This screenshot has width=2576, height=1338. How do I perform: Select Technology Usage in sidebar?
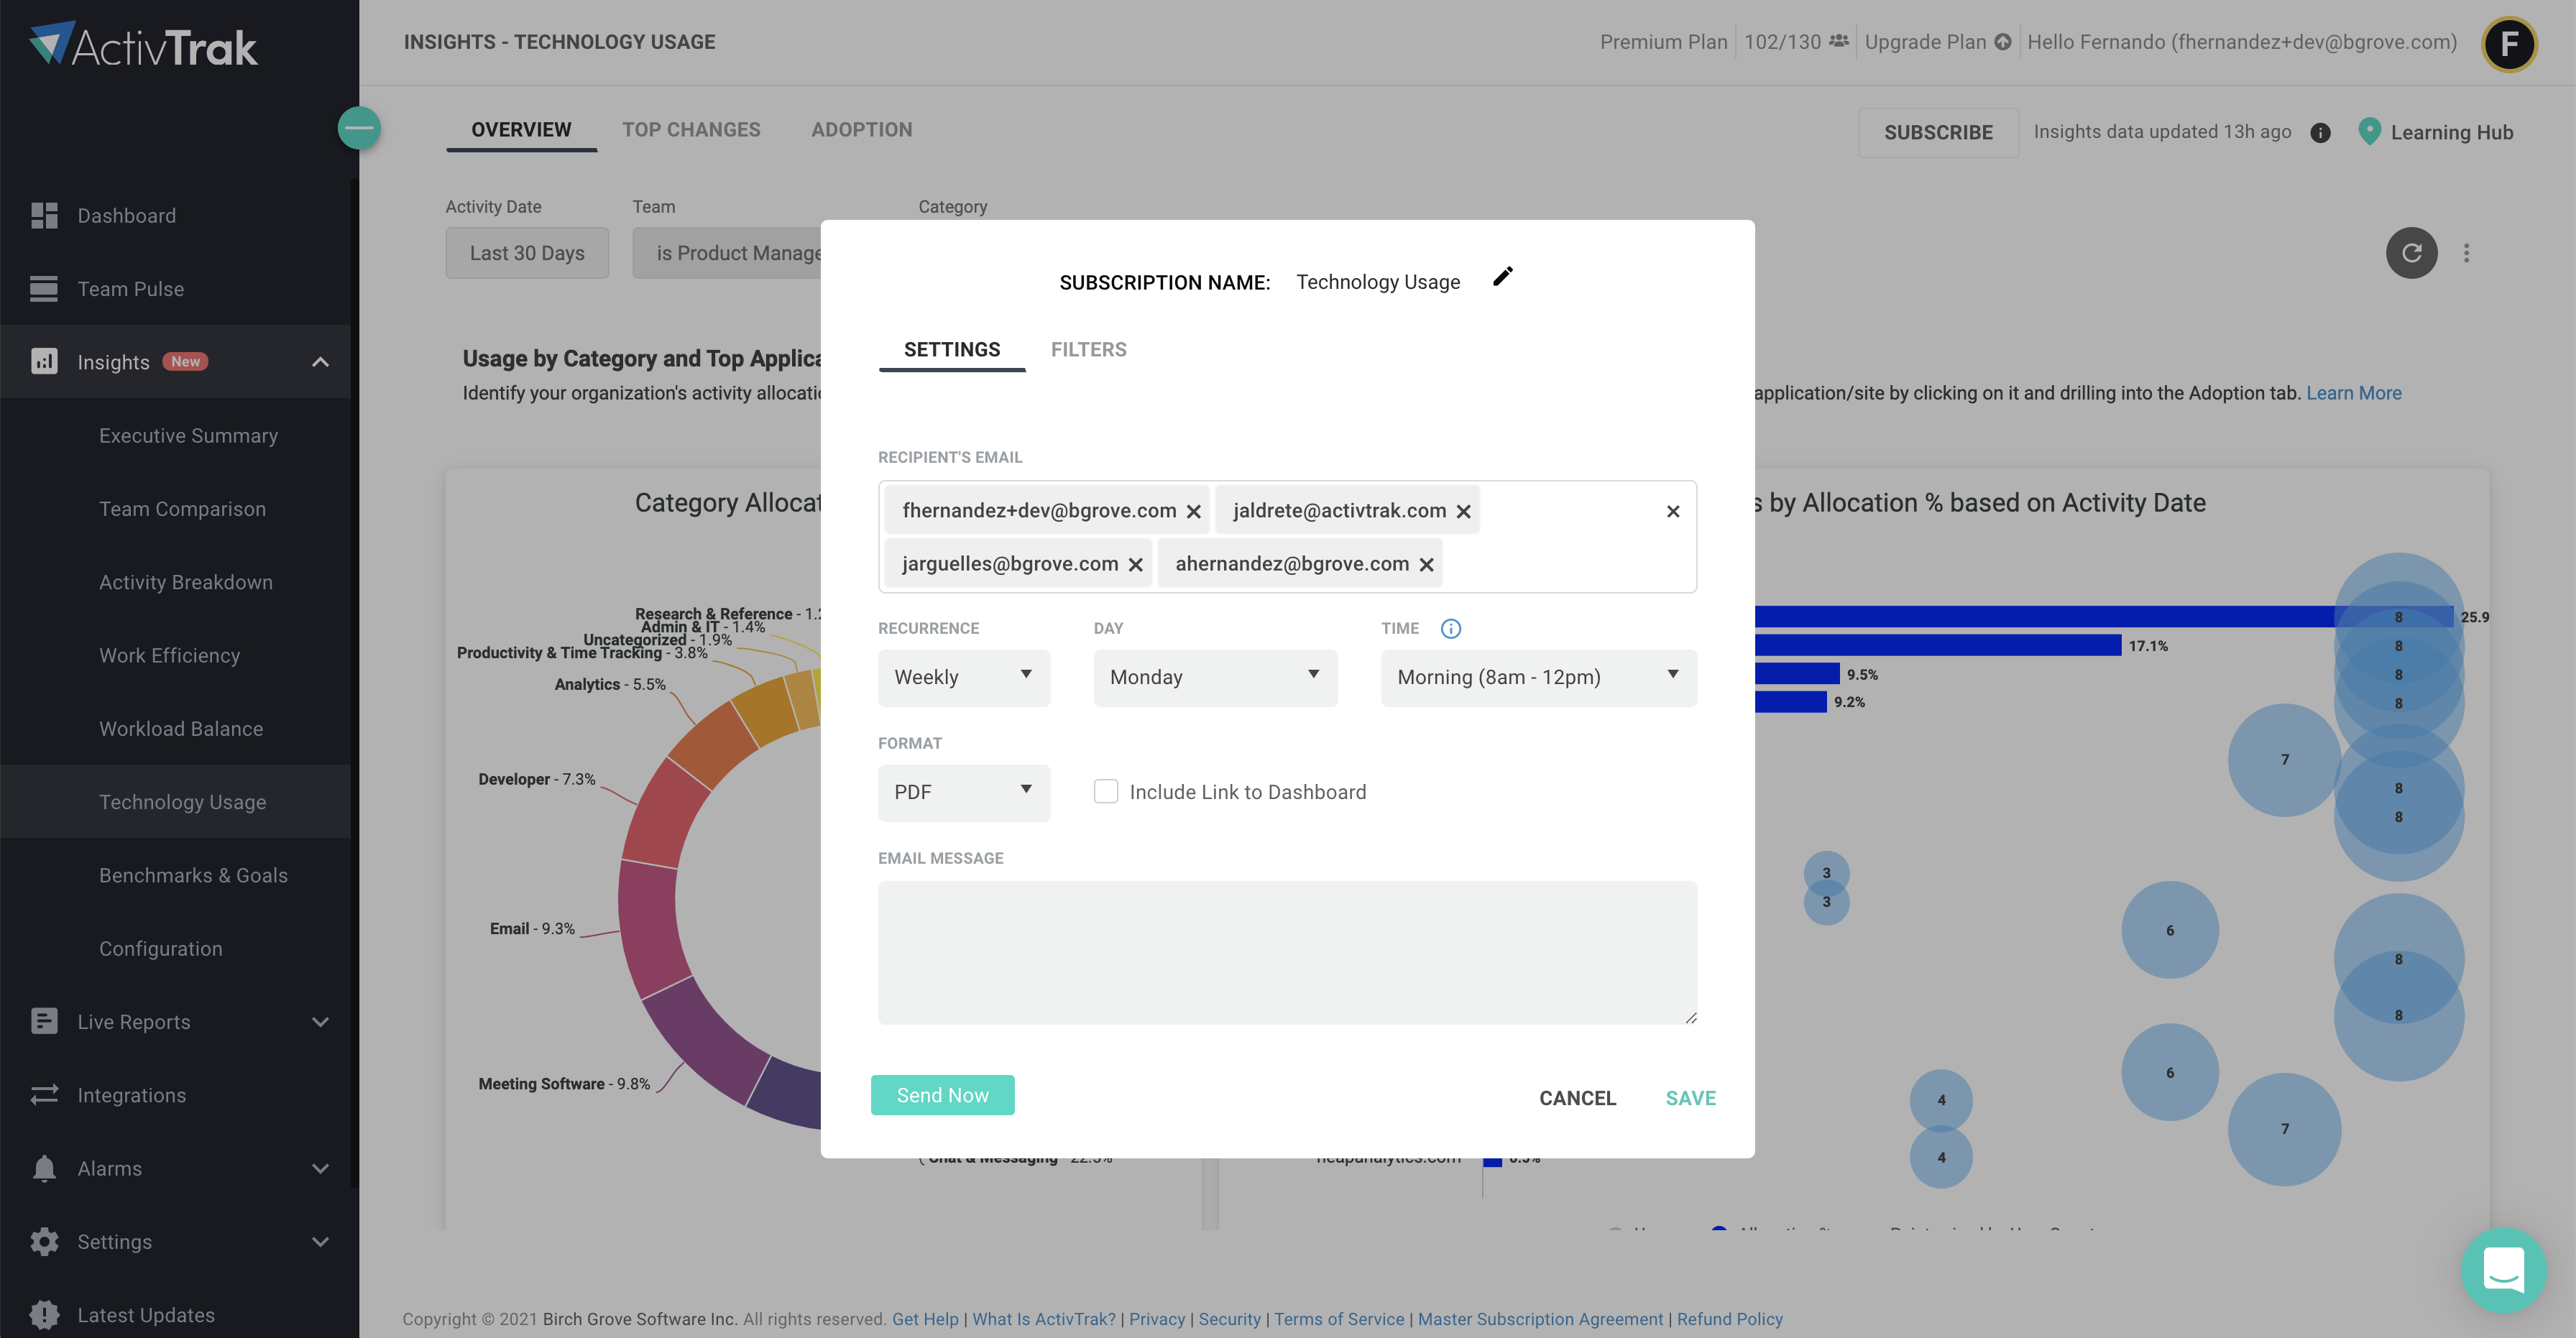pos(182,802)
